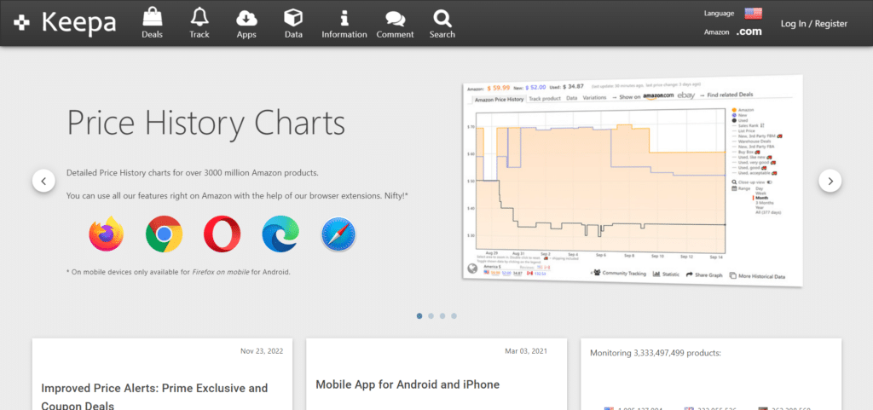Open the Information icon
The height and width of the screenshot is (410, 873).
(344, 18)
